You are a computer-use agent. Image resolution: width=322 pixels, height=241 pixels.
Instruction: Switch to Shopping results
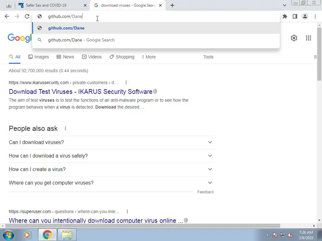(x=122, y=57)
